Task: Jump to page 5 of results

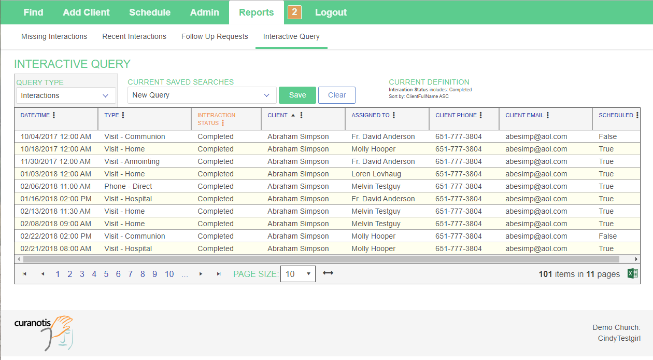Action: pos(106,274)
